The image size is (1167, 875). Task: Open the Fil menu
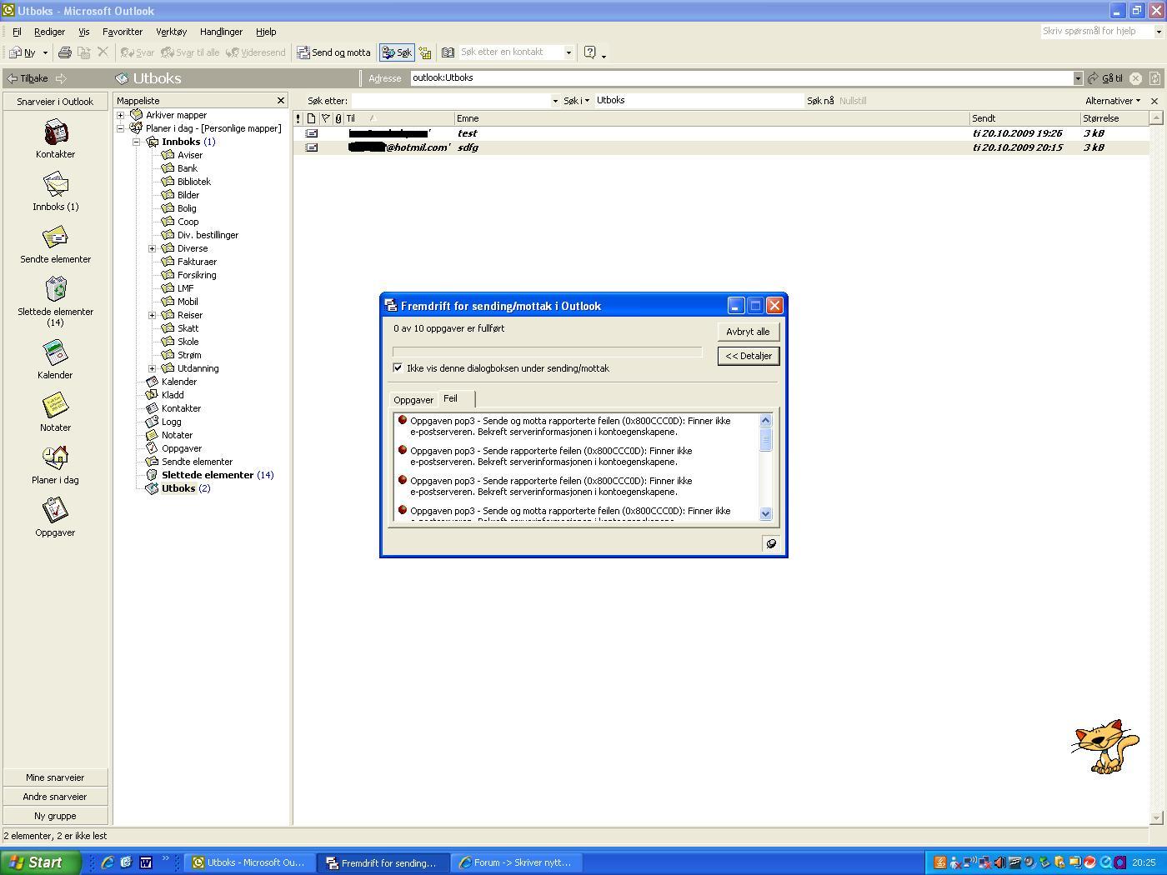[17, 32]
